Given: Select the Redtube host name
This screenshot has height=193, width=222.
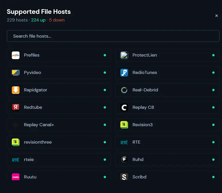Looking at the screenshot, I should coord(33,107).
